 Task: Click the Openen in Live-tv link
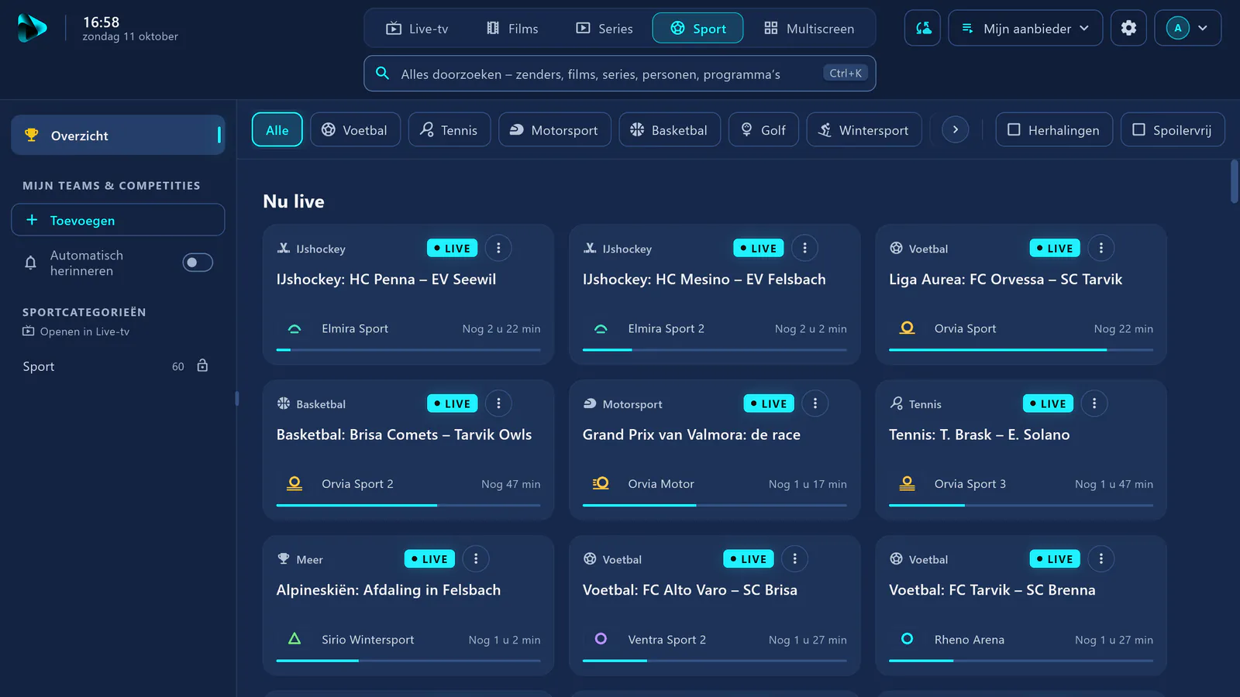coord(76,331)
